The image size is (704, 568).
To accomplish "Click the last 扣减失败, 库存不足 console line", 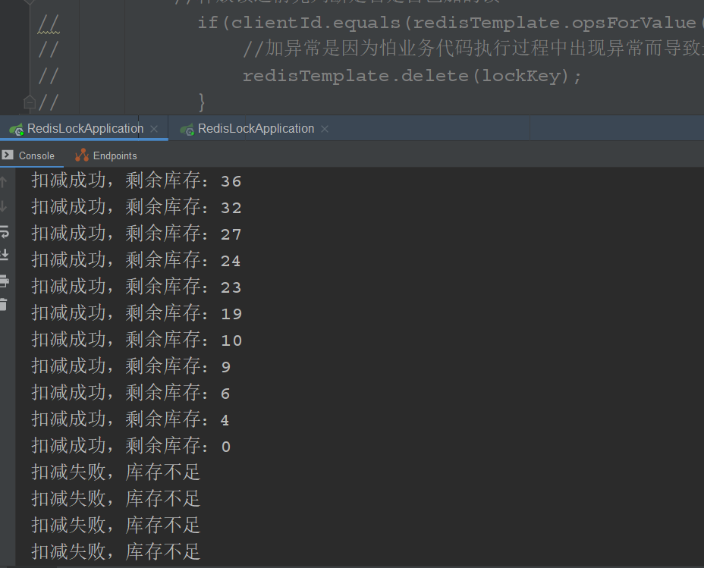I will [116, 552].
